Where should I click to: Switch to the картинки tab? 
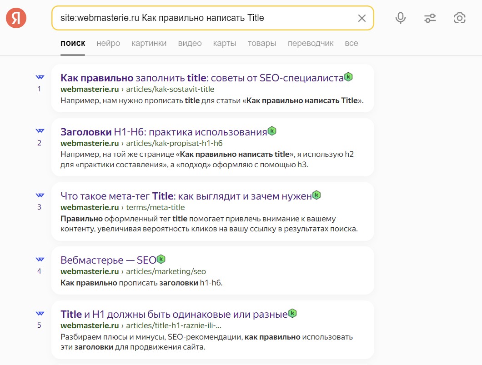click(x=149, y=44)
